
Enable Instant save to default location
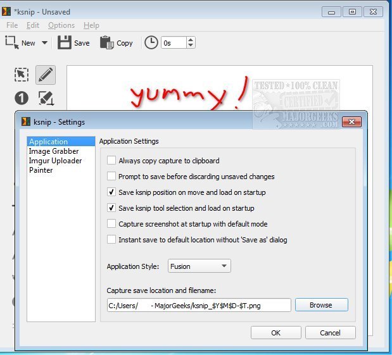tap(111, 240)
